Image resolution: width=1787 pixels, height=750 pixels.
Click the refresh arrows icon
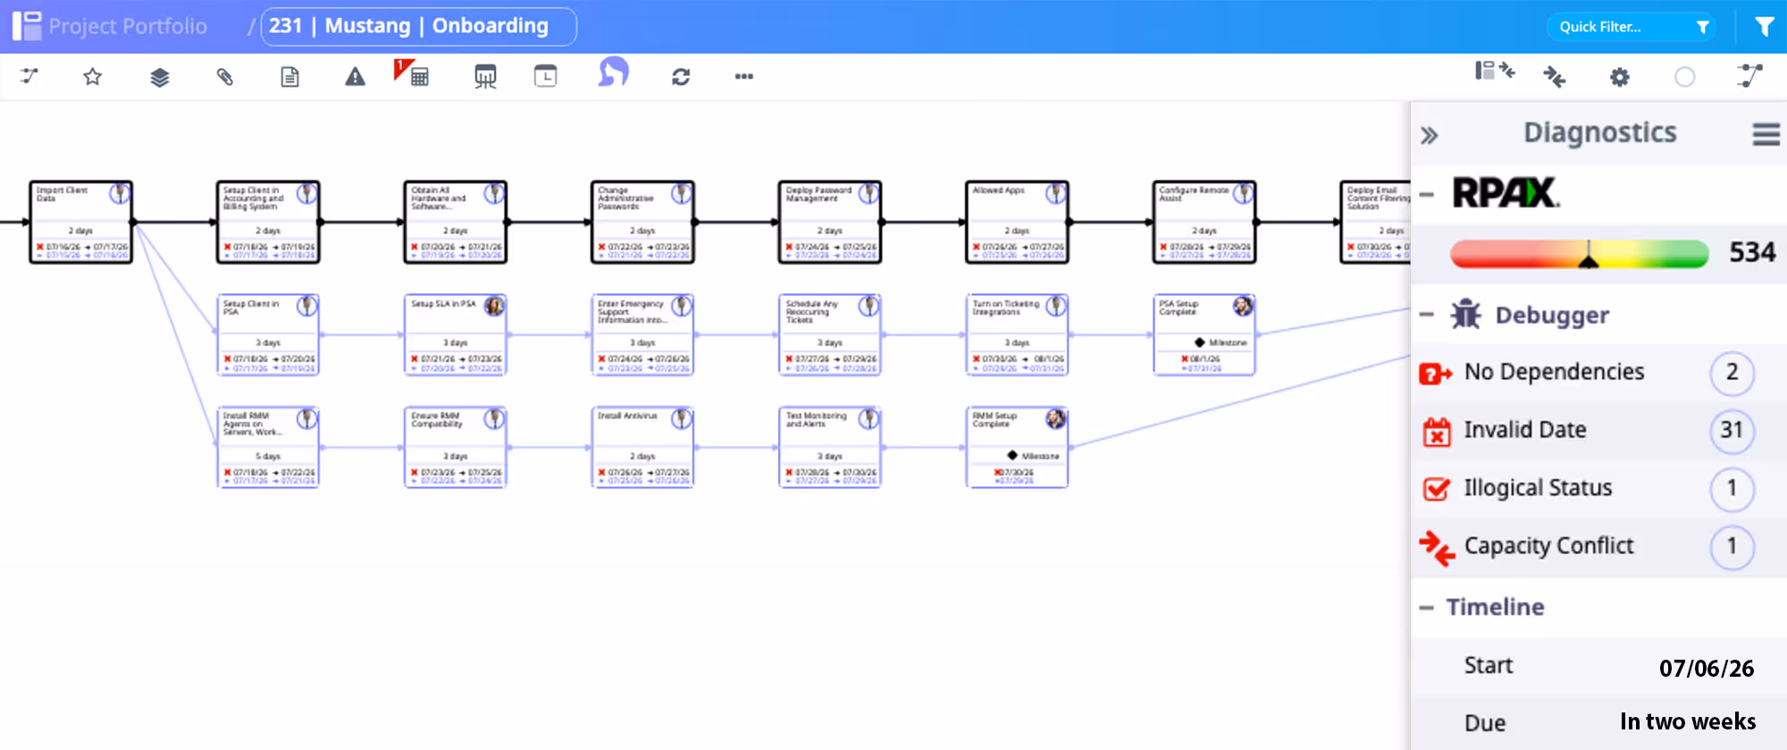pyautogui.click(x=681, y=77)
